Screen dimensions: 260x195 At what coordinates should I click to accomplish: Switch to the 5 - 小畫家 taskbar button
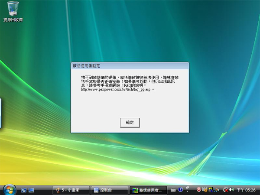point(71,190)
